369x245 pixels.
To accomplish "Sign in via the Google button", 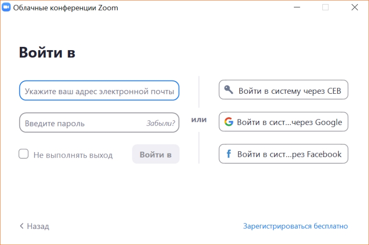I will [283, 122].
